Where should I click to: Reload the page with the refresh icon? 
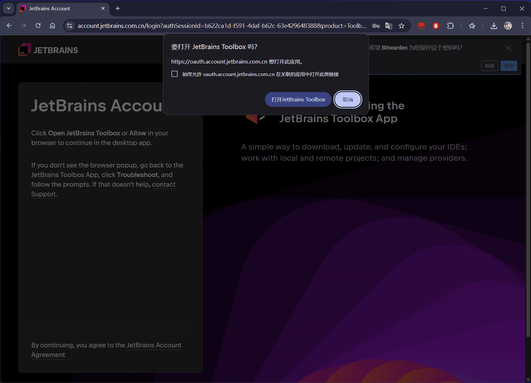[x=38, y=26]
